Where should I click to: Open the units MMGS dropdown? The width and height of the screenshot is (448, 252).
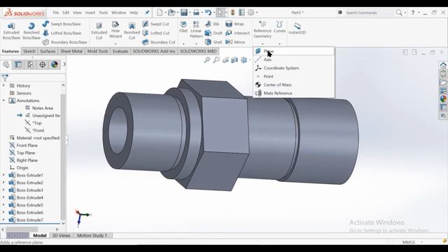421,242
